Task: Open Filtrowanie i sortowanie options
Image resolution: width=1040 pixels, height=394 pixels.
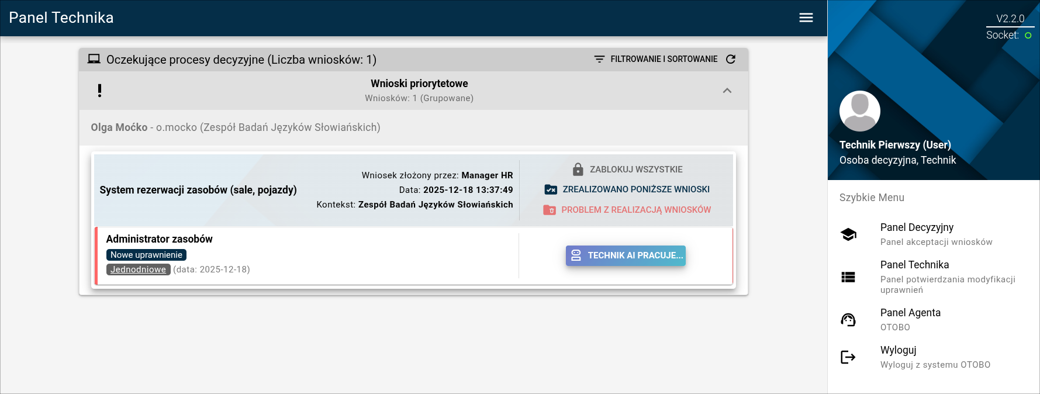Action: [x=656, y=59]
